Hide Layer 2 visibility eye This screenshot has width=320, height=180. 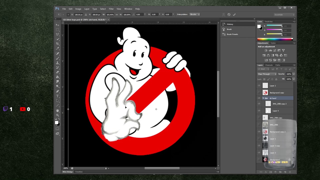pyautogui.click(x=259, y=86)
